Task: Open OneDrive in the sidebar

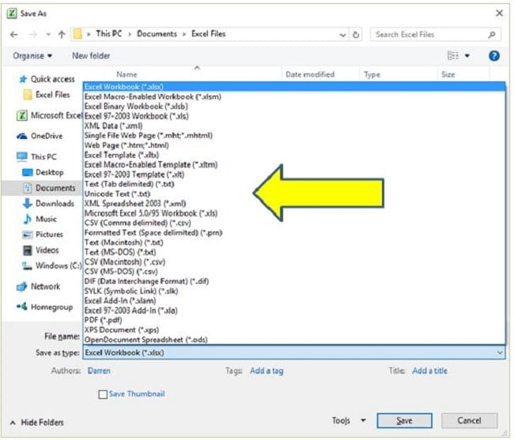Action: 40,136
